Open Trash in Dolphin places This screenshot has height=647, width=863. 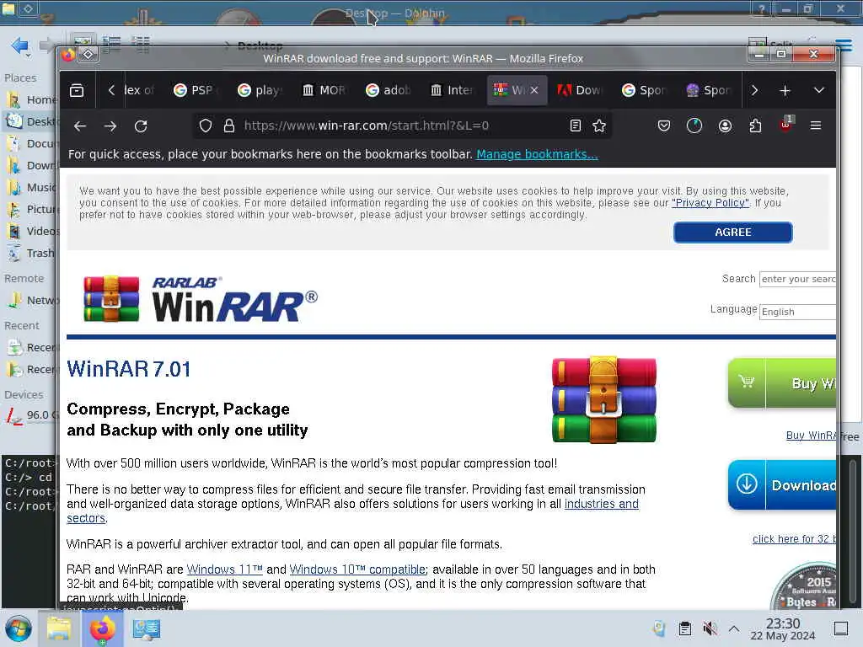coord(30,254)
